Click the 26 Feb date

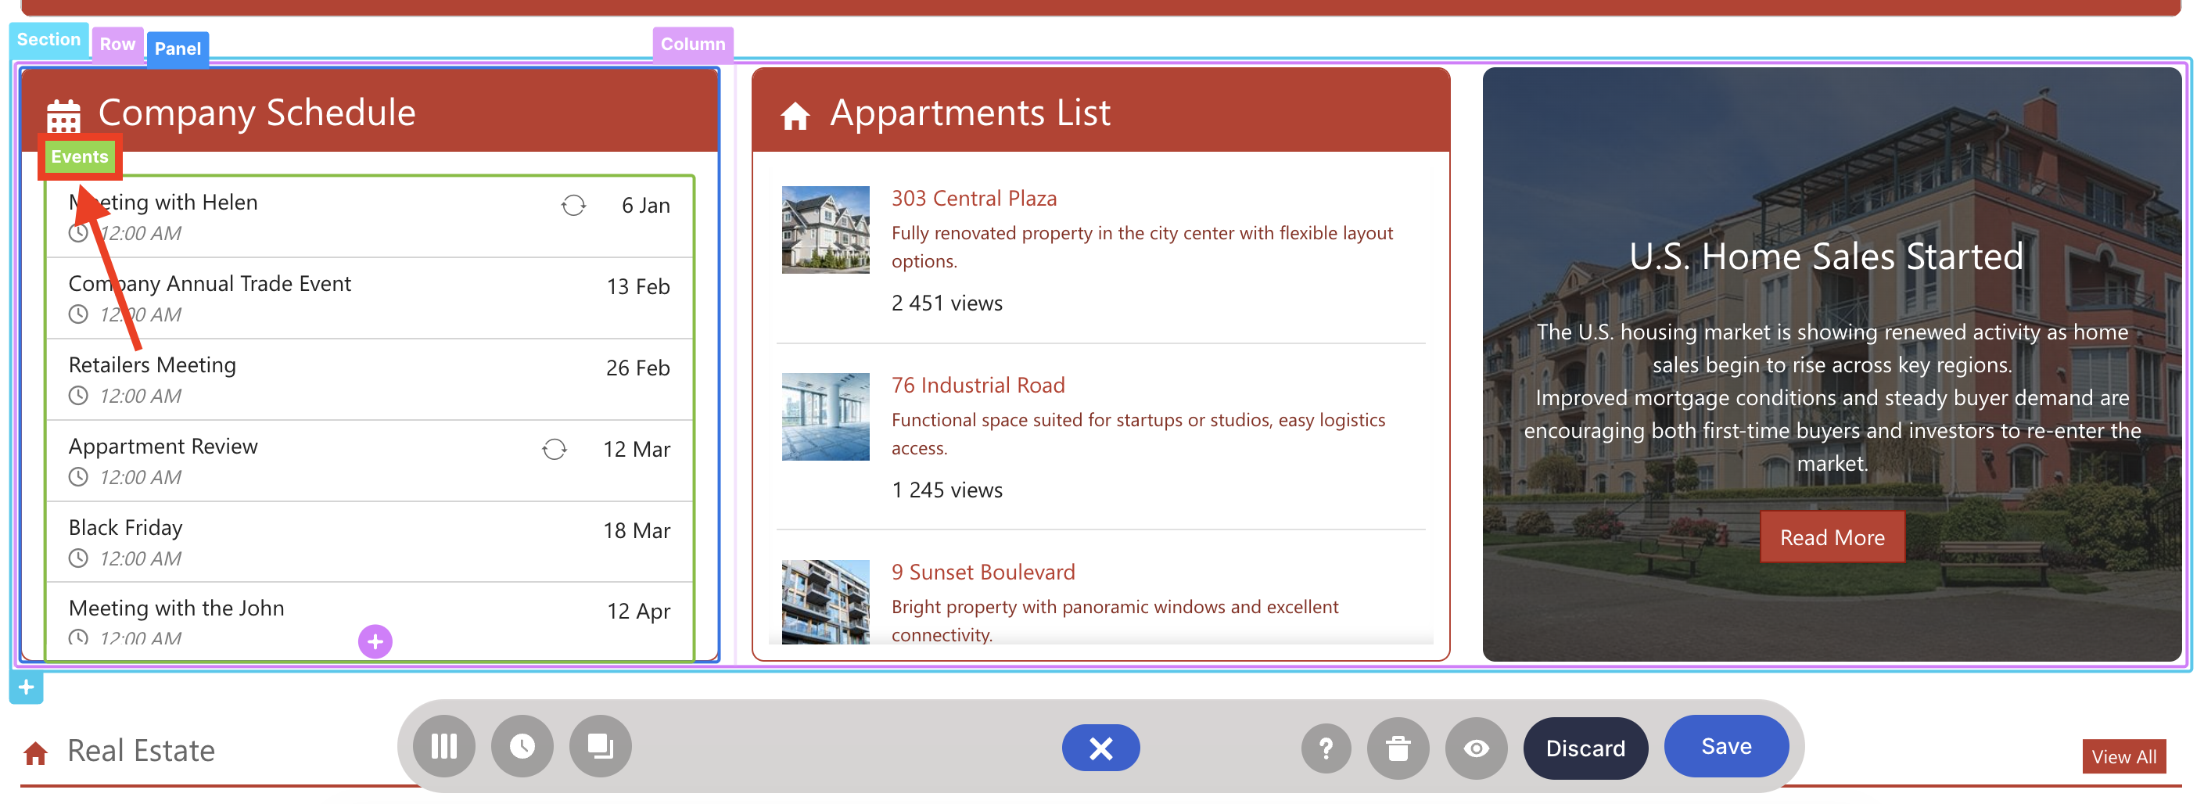(638, 368)
